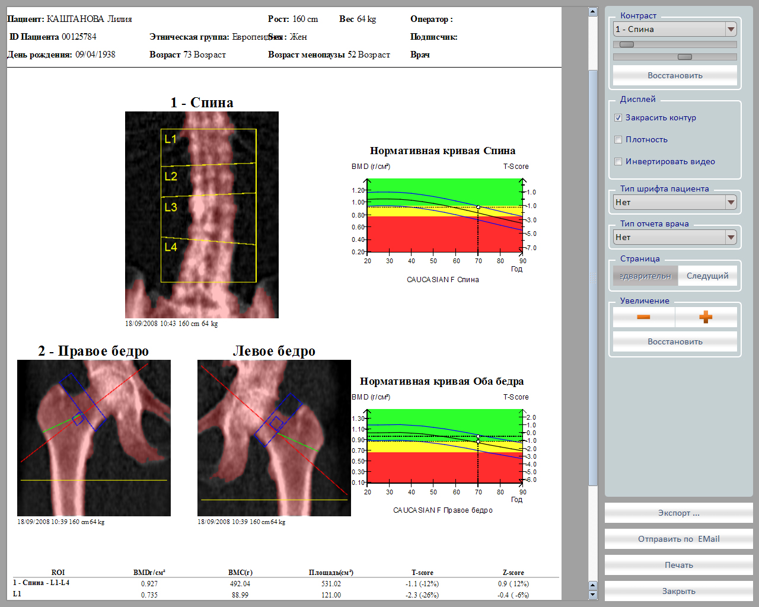Go to the previous page (Предварительный)
The width and height of the screenshot is (759, 607).
(x=645, y=276)
